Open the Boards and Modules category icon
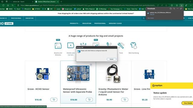This screenshot has height=108, width=193. pos(58,46)
